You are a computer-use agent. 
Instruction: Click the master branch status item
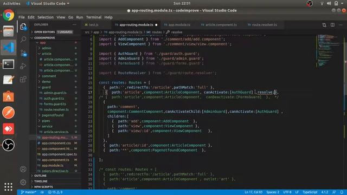29,192
